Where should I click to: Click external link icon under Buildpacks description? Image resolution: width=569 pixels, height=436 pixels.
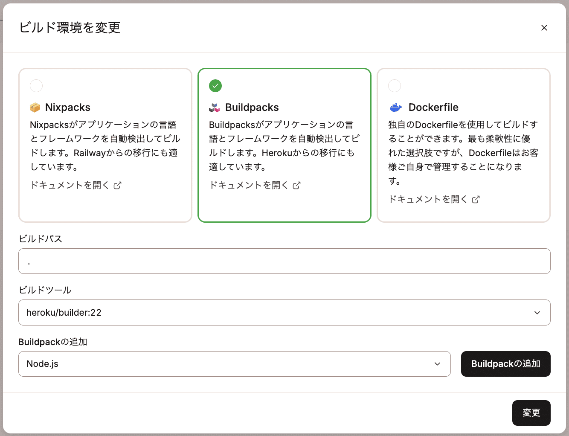point(297,185)
